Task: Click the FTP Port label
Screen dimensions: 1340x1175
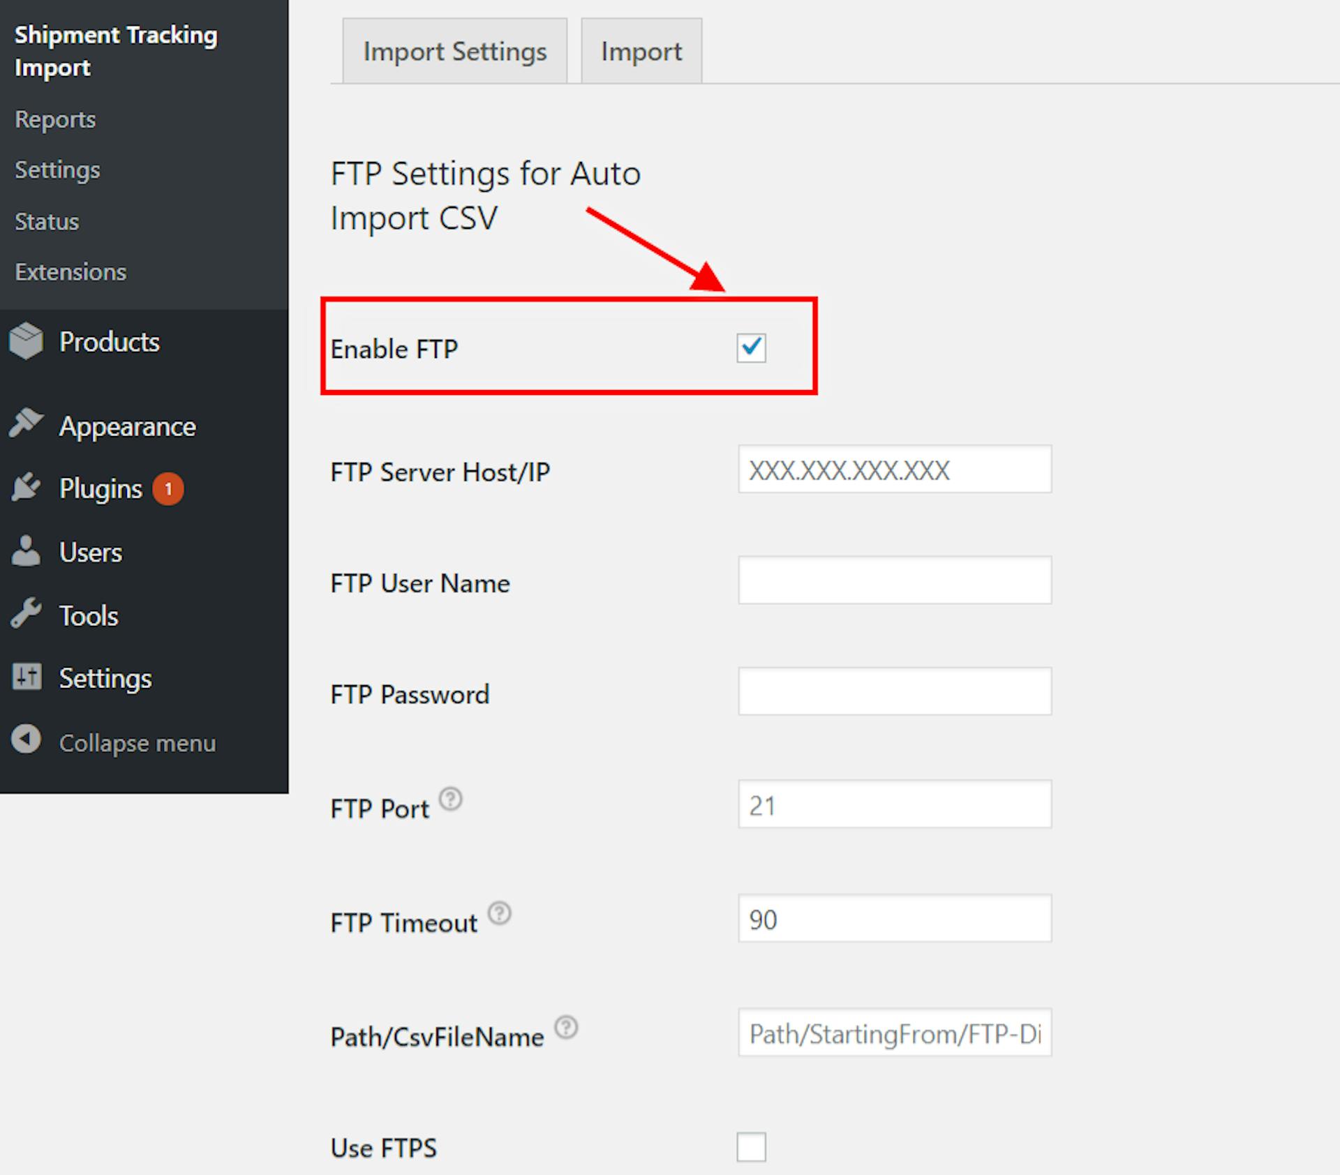Action: point(380,809)
